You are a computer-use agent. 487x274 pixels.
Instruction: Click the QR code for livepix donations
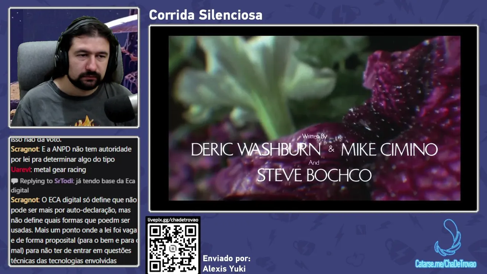tap(173, 249)
